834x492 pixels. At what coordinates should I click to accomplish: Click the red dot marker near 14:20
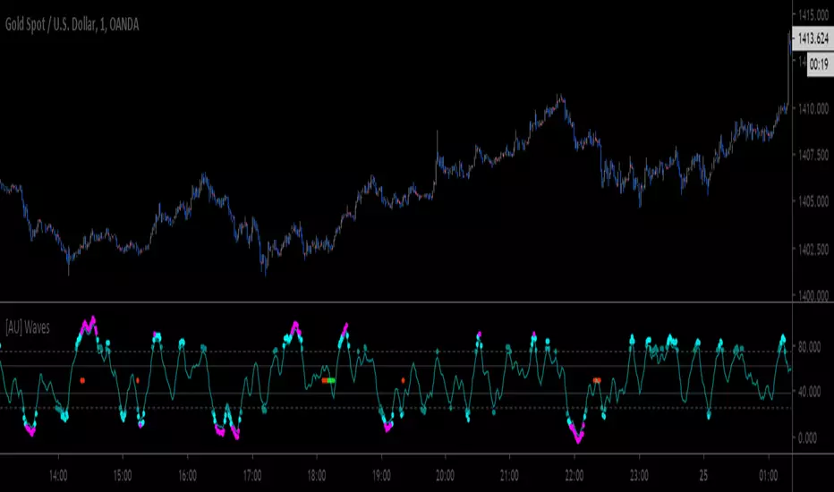pos(82,380)
